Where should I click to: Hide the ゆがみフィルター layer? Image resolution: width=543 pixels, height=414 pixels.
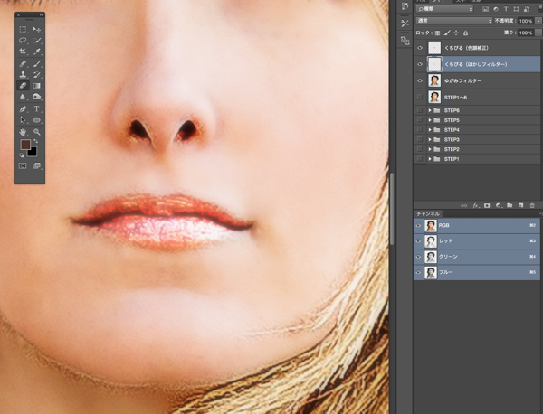(x=420, y=80)
